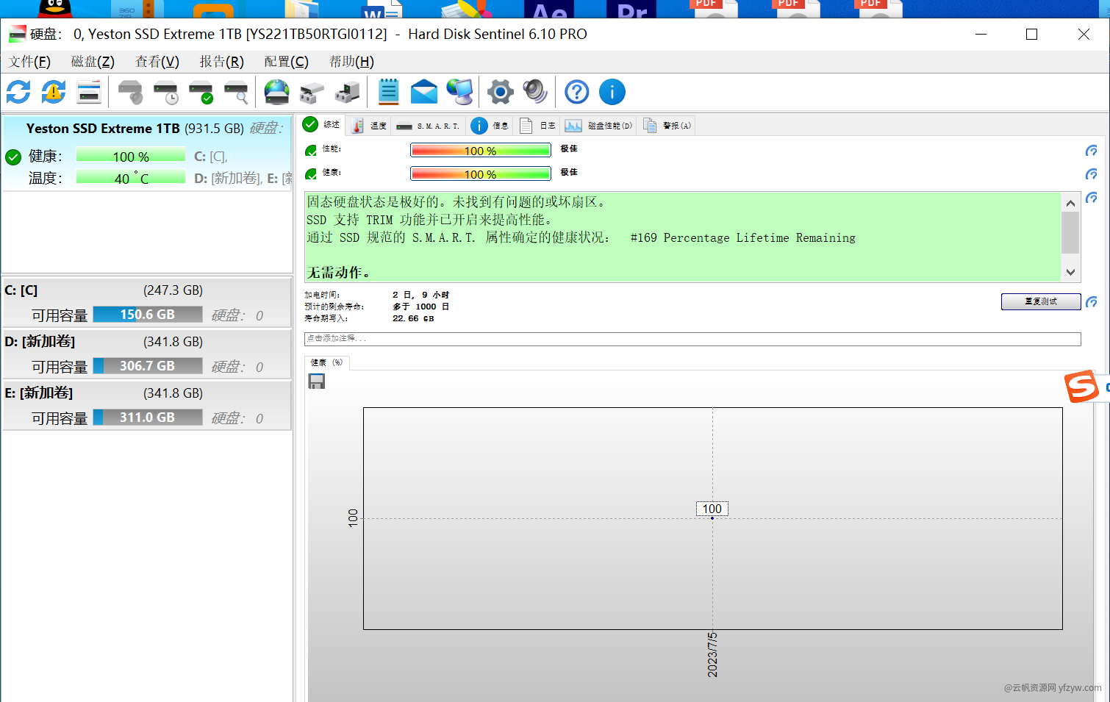Switch to the 日志 log tab

click(537, 126)
